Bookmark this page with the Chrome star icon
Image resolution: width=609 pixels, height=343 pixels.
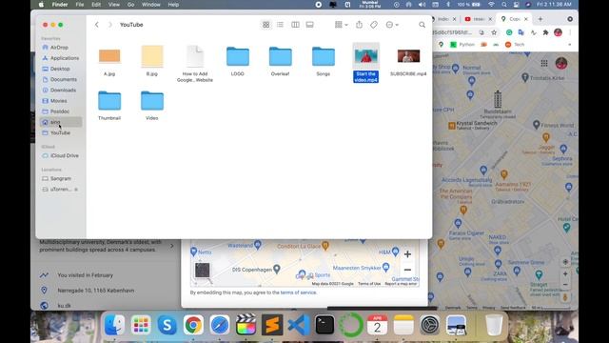point(494,32)
